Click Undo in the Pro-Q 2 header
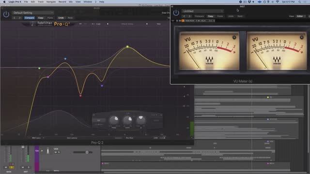 (61, 18)
